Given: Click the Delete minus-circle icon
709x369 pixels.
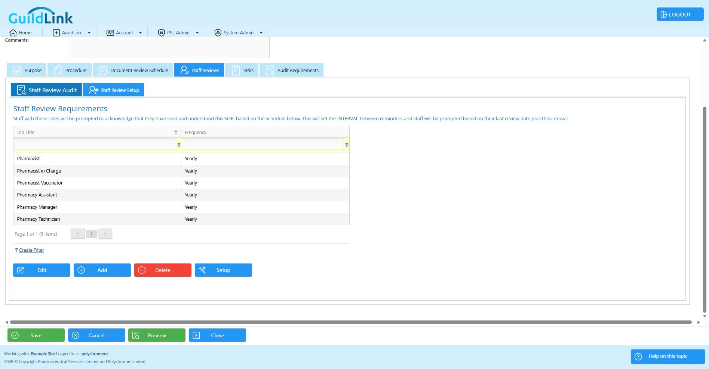Looking at the screenshot, I should pos(142,270).
